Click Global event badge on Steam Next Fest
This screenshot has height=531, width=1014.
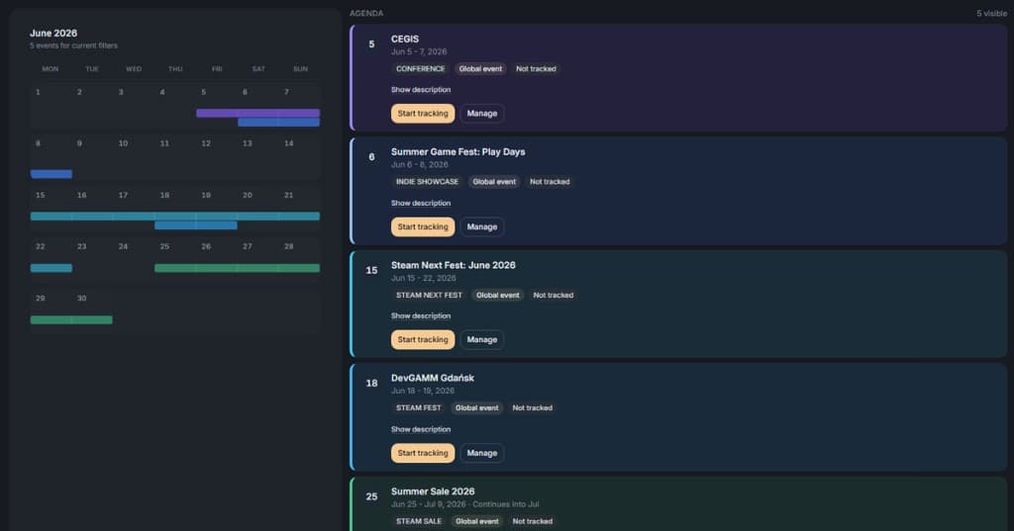click(x=497, y=295)
